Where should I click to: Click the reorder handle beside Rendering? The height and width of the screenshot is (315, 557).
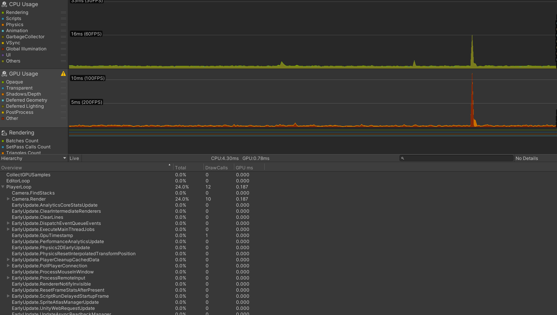pyautogui.click(x=63, y=12)
